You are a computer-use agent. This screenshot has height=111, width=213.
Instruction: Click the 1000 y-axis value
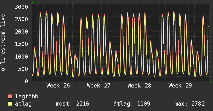tap(21, 57)
